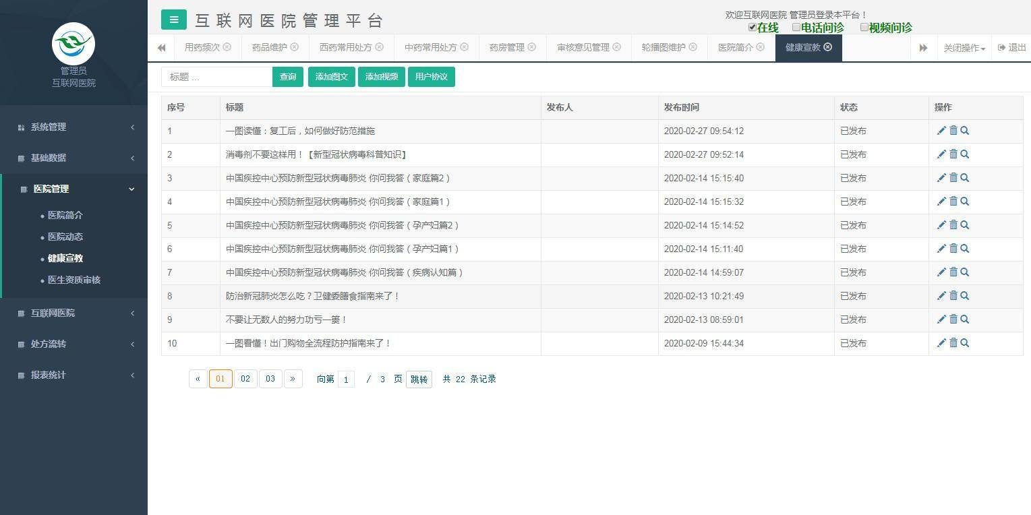Delete the row 2 article using trash icon
This screenshot has height=515, width=1031.
click(953, 154)
